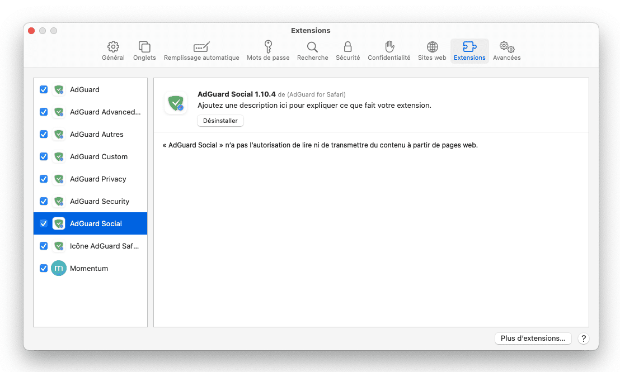Click the extension description placeholder text
The image size is (620, 372).
tap(314, 106)
